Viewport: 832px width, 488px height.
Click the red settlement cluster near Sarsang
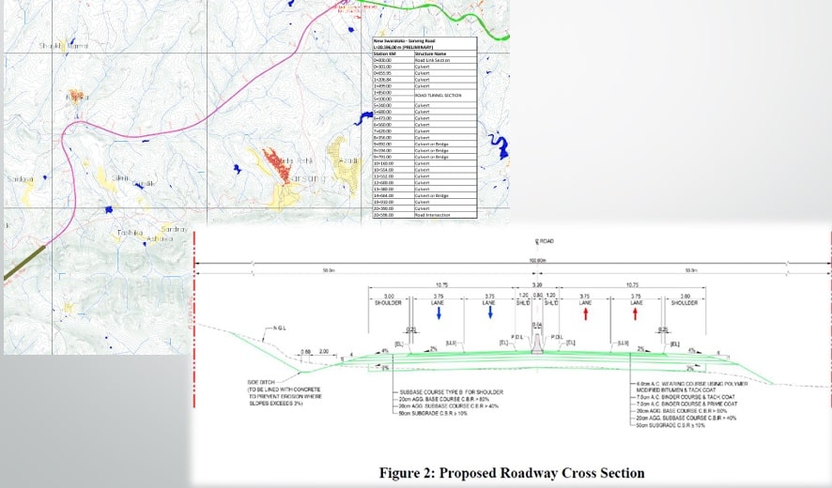(276, 165)
